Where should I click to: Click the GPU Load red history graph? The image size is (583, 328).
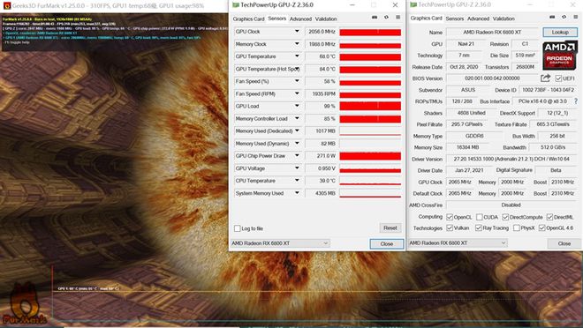370,107
